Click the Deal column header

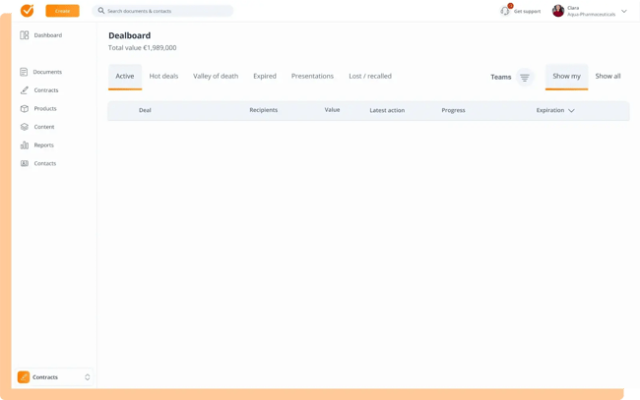[x=145, y=110]
